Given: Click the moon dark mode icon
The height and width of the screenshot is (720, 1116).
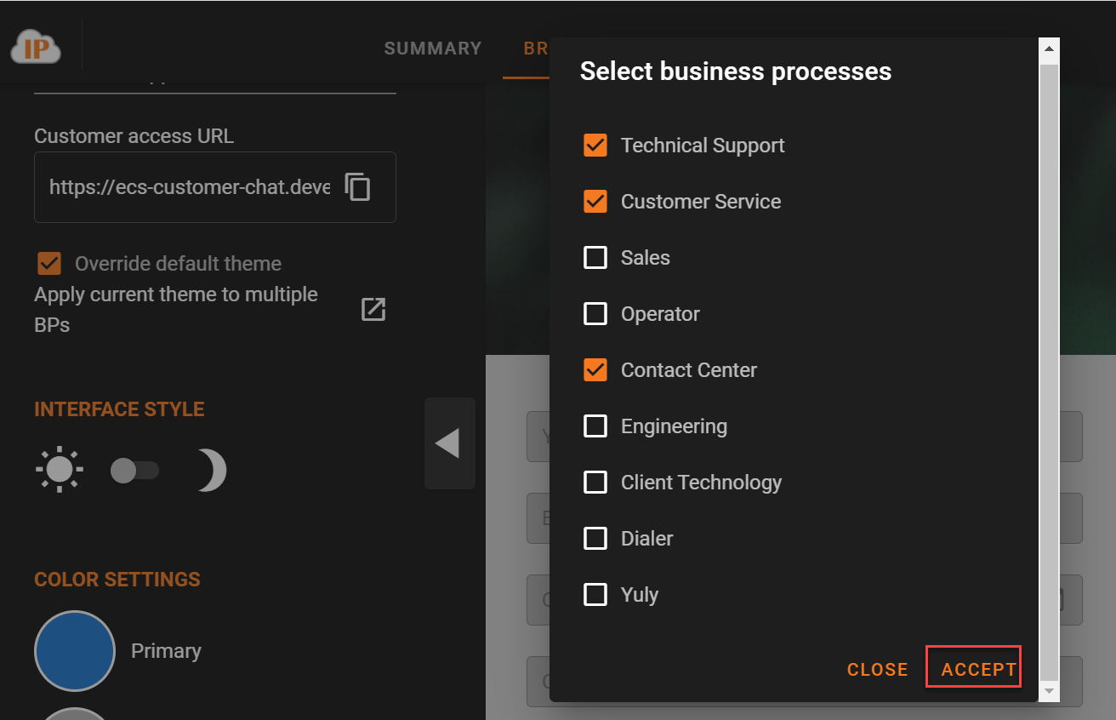Looking at the screenshot, I should tap(210, 471).
